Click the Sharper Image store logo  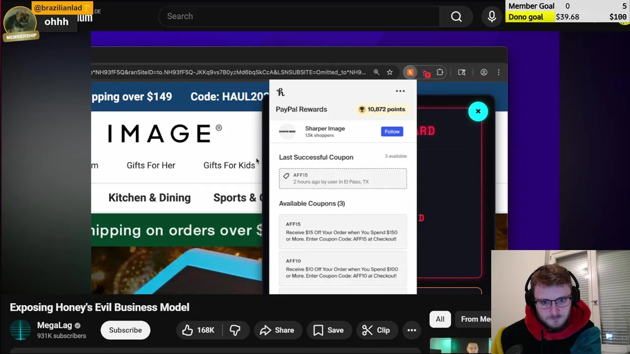click(x=287, y=131)
